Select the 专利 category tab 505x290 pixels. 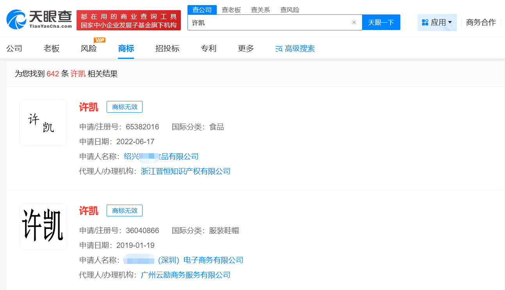(209, 48)
